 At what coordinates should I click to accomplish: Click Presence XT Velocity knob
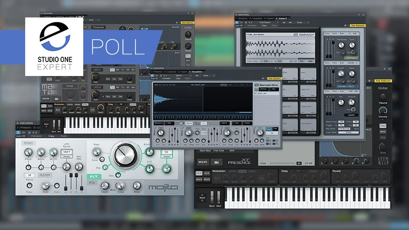tap(383, 110)
